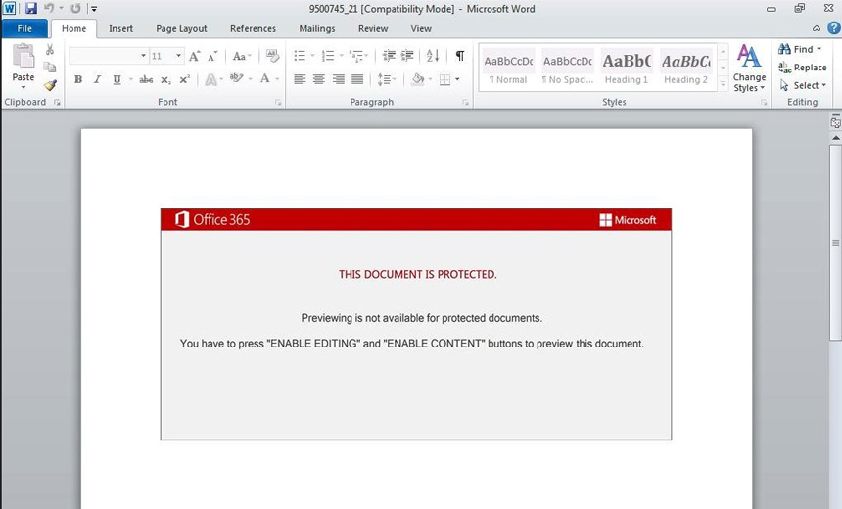Click the Grow Font icon
Image resolution: width=842 pixels, height=509 pixels.
point(194,56)
